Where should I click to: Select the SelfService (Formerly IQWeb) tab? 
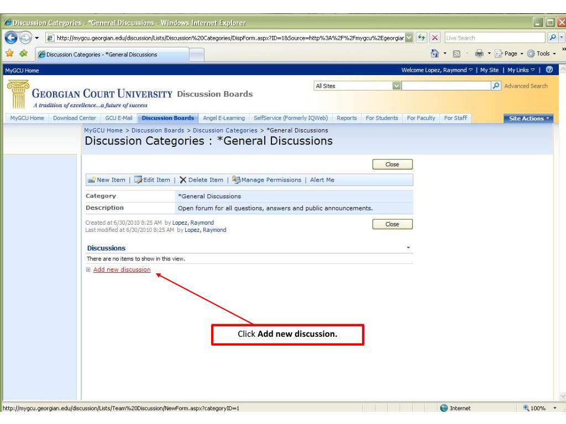pos(291,118)
